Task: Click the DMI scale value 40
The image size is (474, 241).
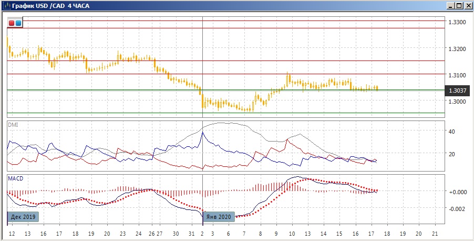Action: click(451, 132)
